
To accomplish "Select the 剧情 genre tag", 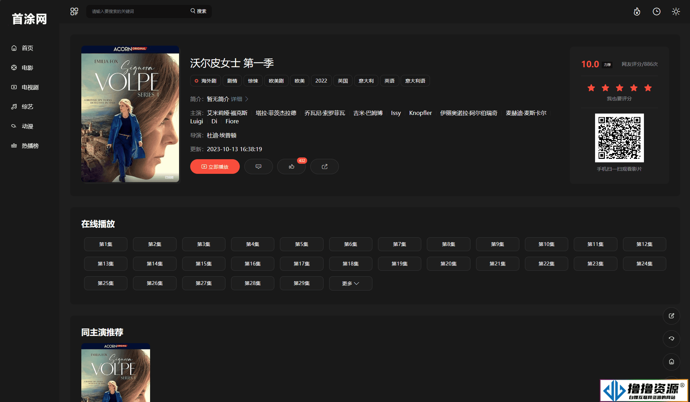I will [232, 81].
